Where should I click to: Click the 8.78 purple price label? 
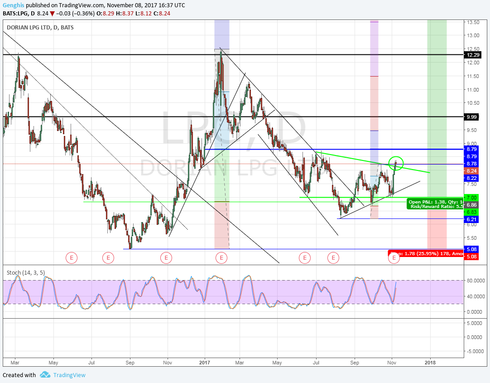(471, 164)
